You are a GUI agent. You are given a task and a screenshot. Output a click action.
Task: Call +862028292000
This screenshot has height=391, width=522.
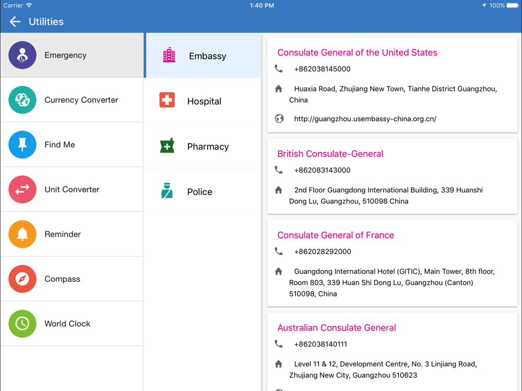coord(323,252)
